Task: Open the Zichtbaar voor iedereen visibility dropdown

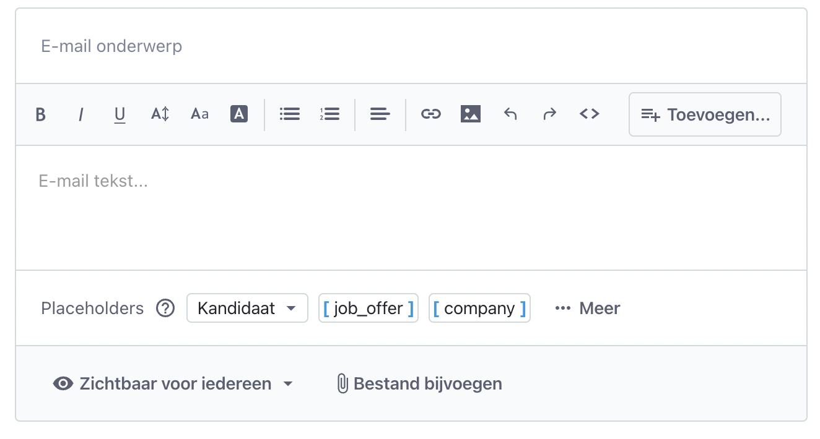Action: tap(175, 383)
